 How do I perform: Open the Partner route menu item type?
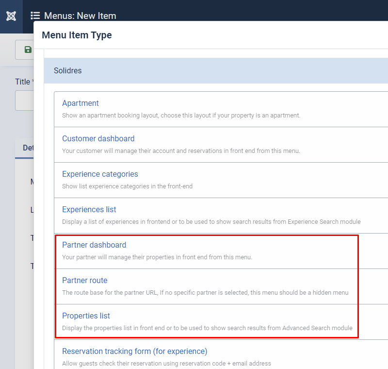pos(84,280)
